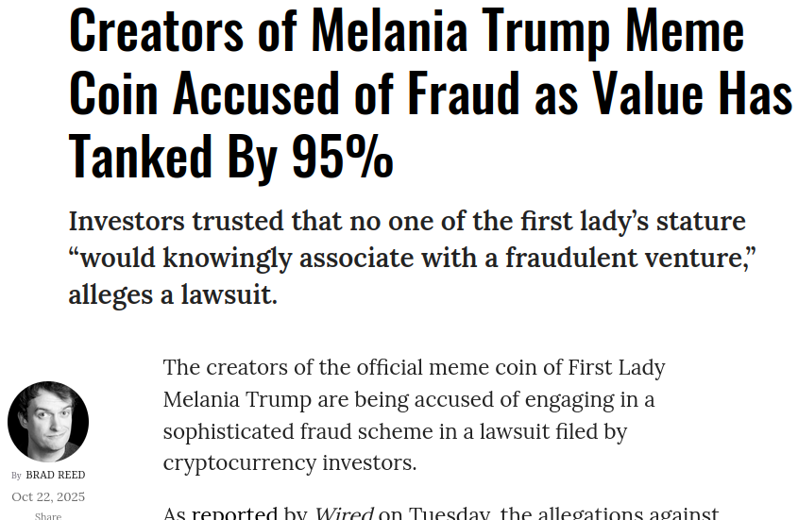Screen dimensions: 798x520
Task: Click the Share button under the date
Action: point(48,515)
